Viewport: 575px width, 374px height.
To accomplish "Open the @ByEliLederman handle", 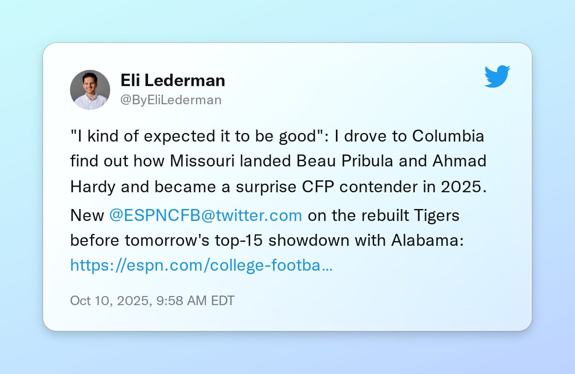I will (171, 100).
